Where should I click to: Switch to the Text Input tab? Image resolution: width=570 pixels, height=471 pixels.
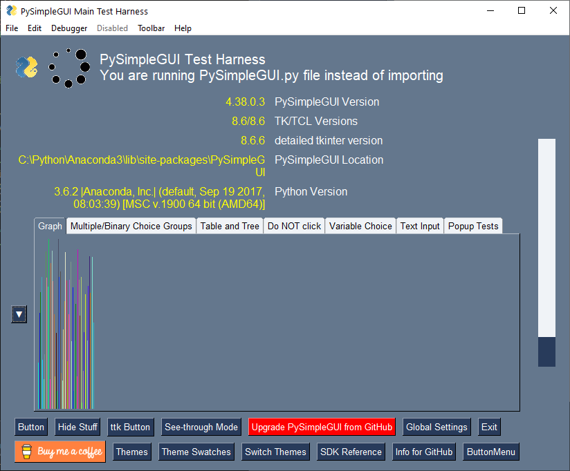(420, 225)
